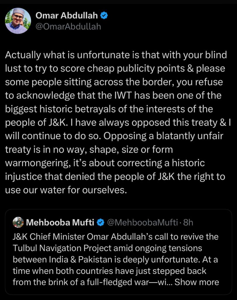Viewport: 237px width, 300px height.
Task: Tap the verified badge beside Mehbooba Mufti
Action: (x=100, y=223)
